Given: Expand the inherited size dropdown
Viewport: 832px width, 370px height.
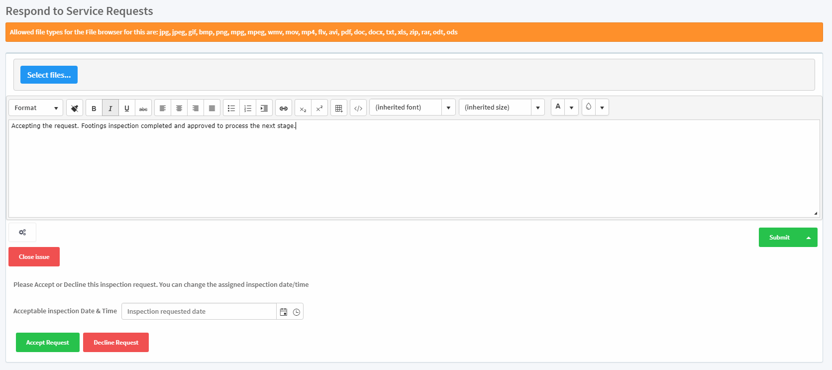Looking at the screenshot, I should pos(537,108).
